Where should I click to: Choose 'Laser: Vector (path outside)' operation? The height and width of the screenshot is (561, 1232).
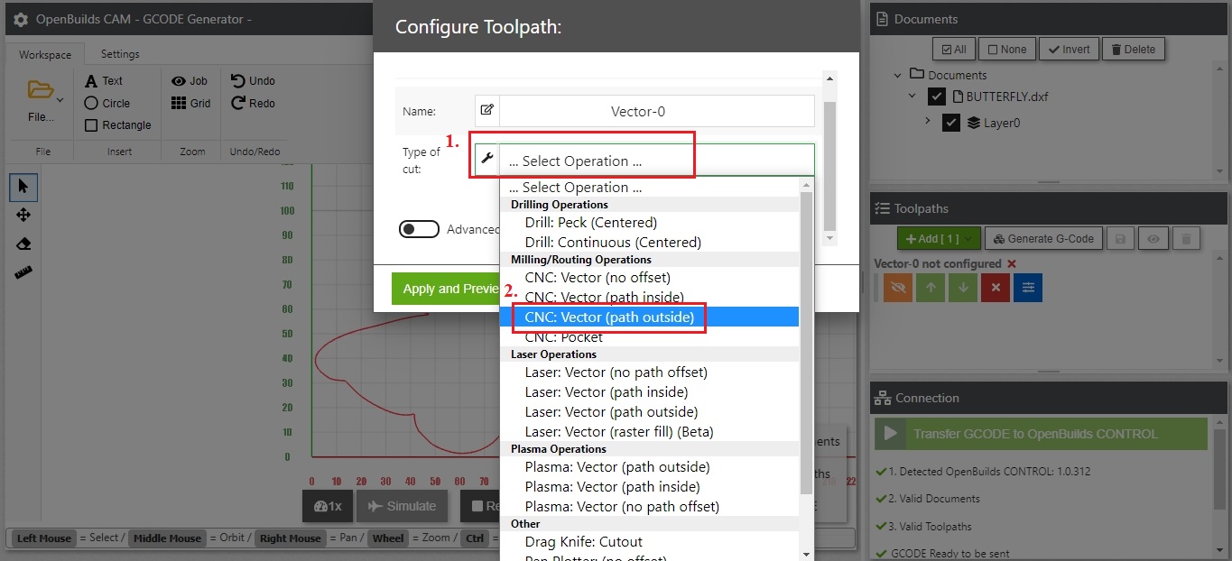(649, 412)
